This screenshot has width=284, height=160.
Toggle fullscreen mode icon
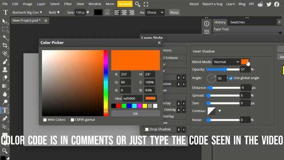point(146,4)
